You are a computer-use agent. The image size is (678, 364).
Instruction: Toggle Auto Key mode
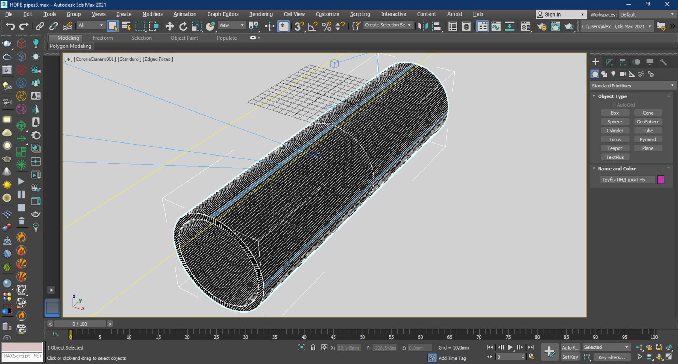tap(570, 347)
